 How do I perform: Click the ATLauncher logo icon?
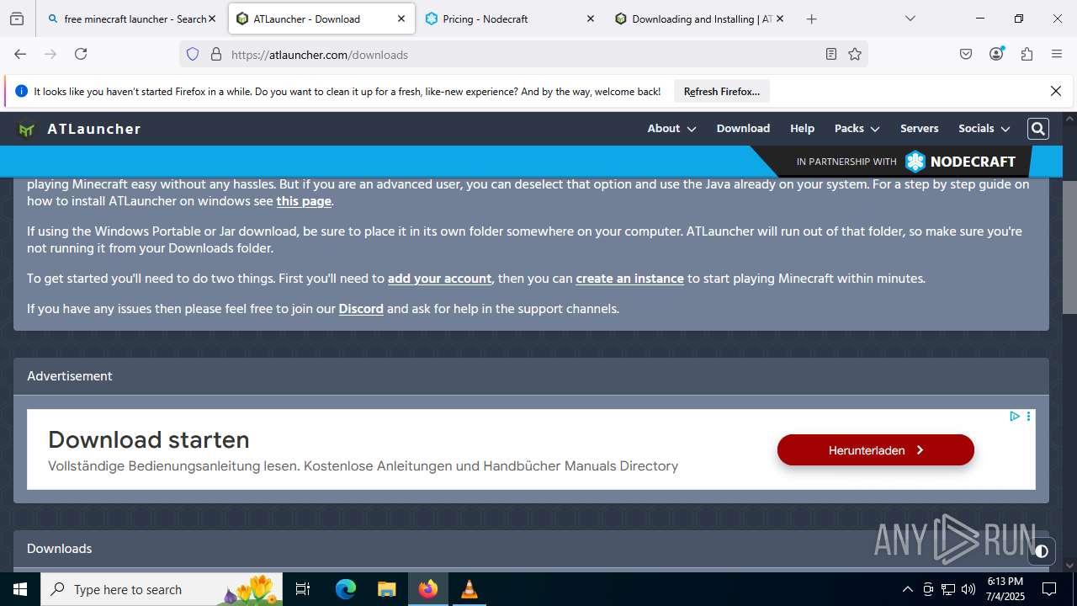click(x=26, y=130)
